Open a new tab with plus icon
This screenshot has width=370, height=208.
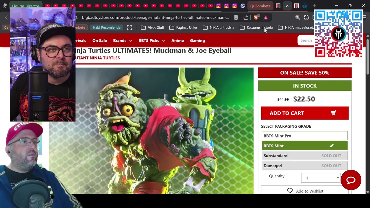click(314, 6)
